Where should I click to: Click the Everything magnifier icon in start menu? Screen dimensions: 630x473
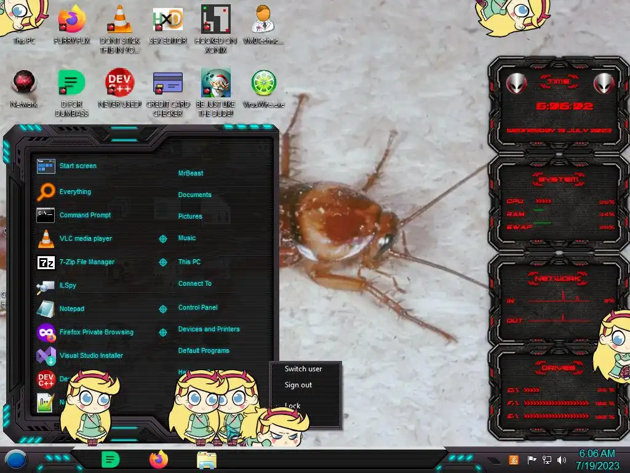click(x=46, y=192)
